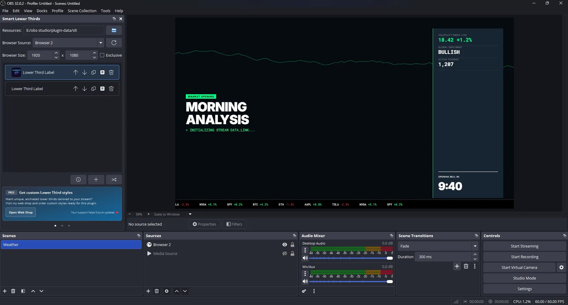Enable the Exclusive checkbox

(102, 55)
